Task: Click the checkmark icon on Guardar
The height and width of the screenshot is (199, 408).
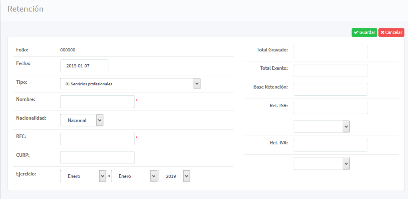Action: point(356,32)
